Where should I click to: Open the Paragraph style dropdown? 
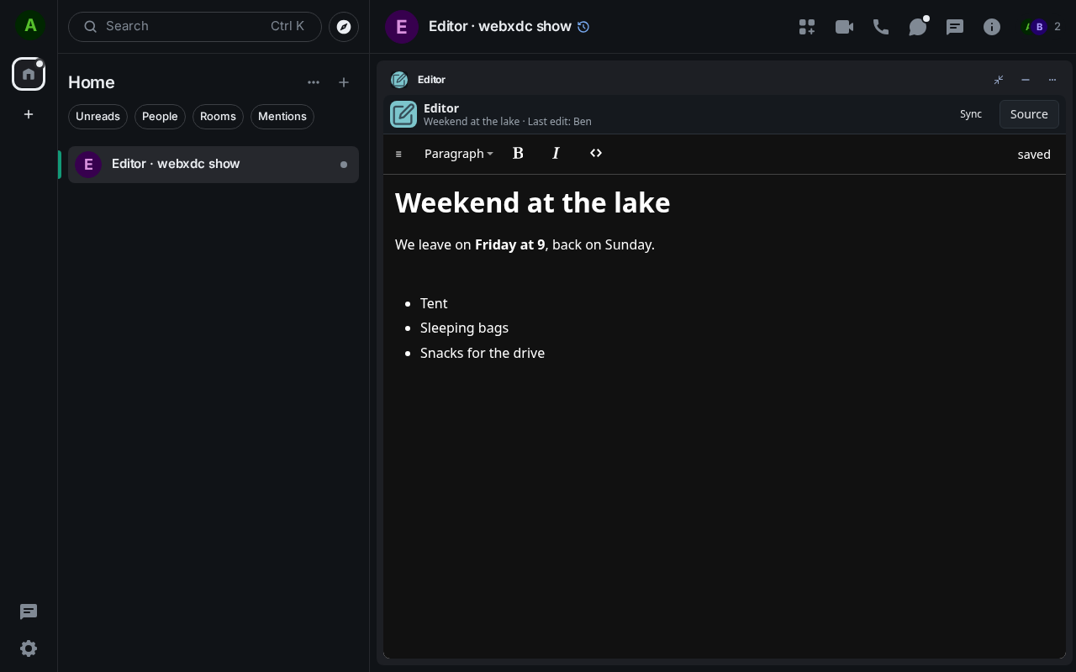point(459,154)
